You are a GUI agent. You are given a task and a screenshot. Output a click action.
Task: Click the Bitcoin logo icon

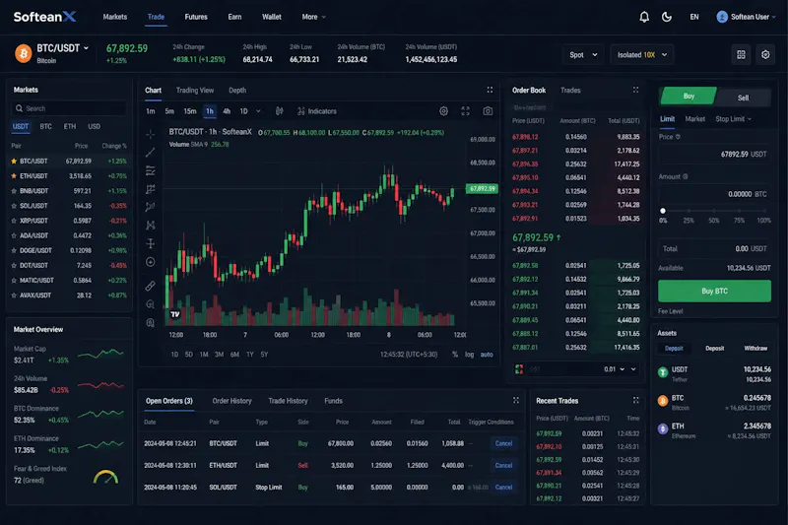(x=23, y=53)
